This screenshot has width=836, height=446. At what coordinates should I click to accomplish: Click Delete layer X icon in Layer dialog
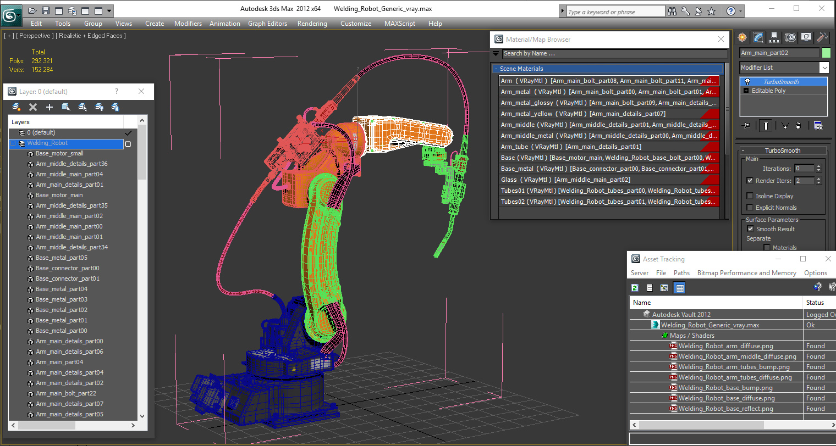pyautogui.click(x=33, y=107)
